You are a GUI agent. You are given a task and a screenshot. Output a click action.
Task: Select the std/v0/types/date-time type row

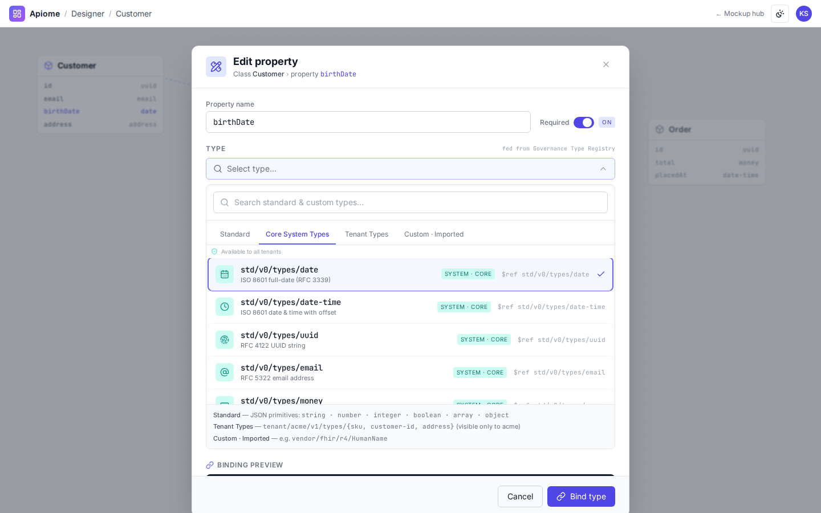click(x=410, y=307)
